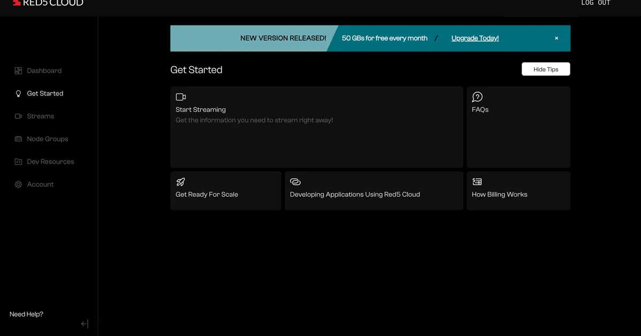Click the video camera icon on Start Streaming
This screenshot has height=336, width=641.
tap(181, 97)
